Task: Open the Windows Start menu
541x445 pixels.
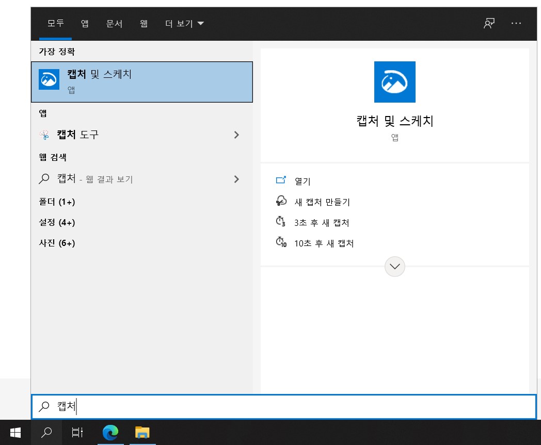Action: pyautogui.click(x=15, y=432)
